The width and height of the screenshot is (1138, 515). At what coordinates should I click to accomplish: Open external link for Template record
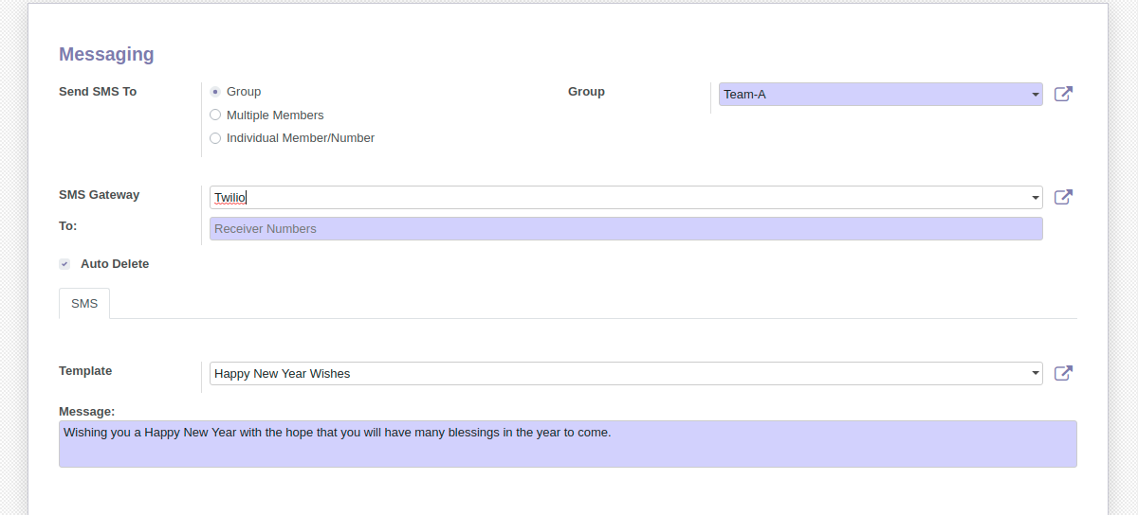click(1063, 373)
